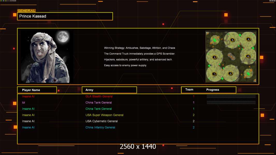The width and height of the screenshot is (276, 155).
Task: Select the red Insane AI player name
Action: [28, 96]
